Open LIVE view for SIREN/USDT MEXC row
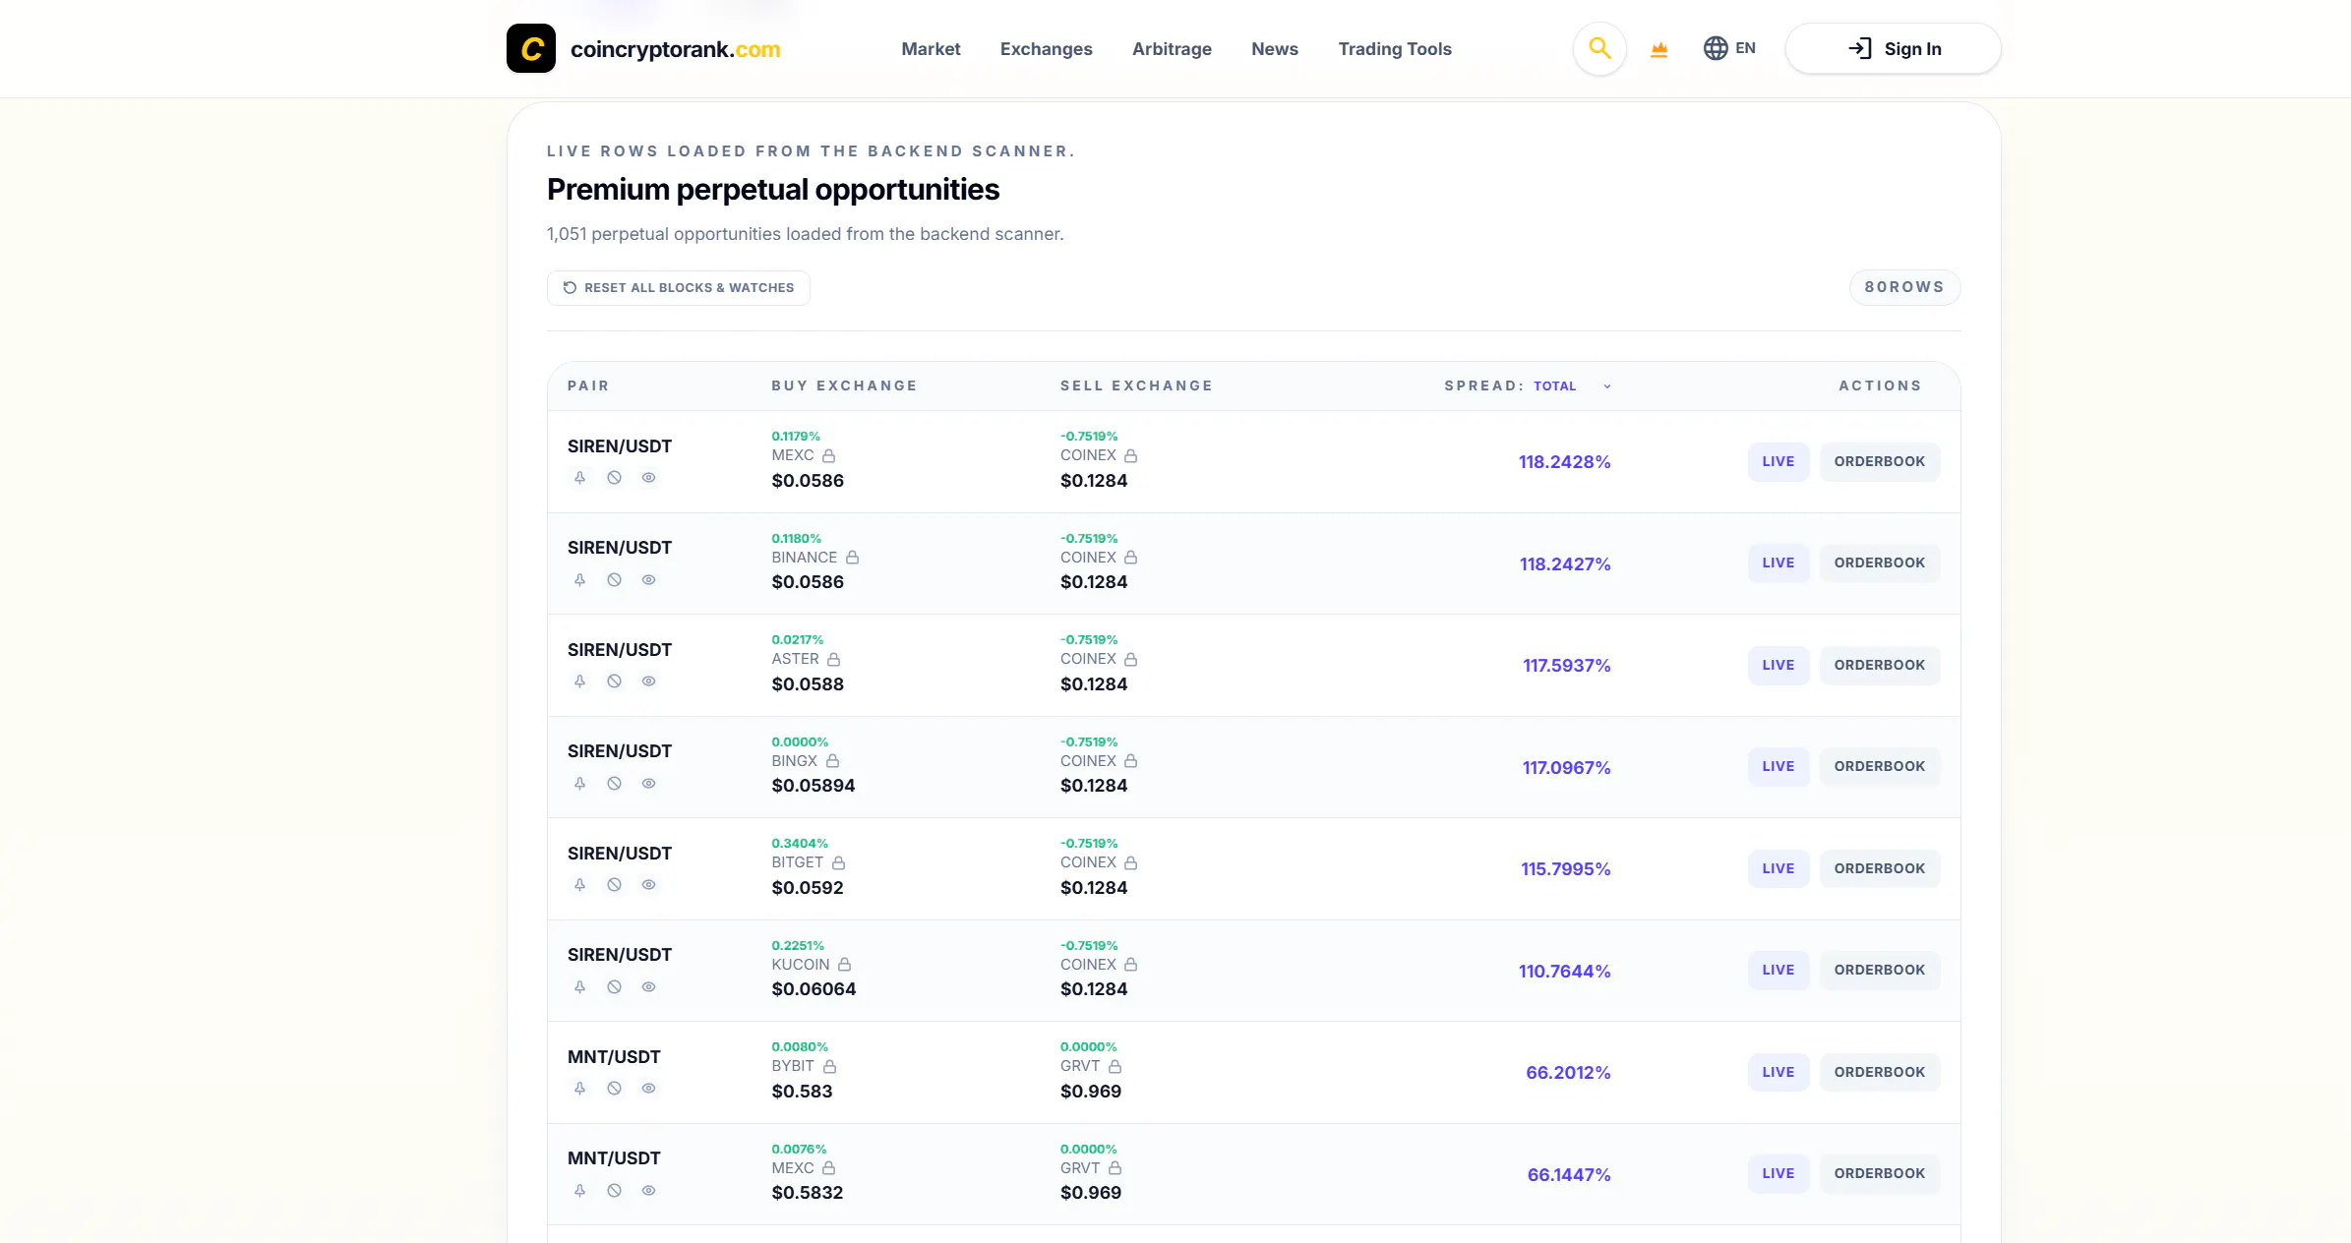 pyautogui.click(x=1778, y=462)
